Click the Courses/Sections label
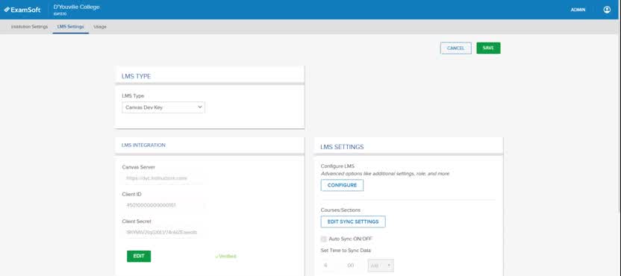 [x=340, y=210]
